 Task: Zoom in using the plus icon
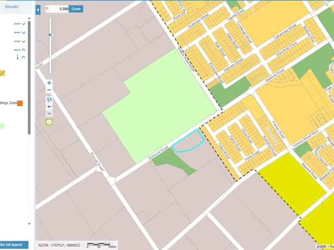(49, 83)
